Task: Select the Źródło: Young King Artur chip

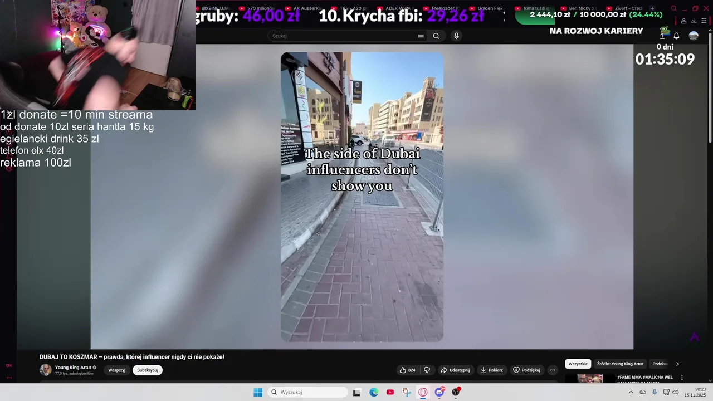Action: [x=620, y=364]
